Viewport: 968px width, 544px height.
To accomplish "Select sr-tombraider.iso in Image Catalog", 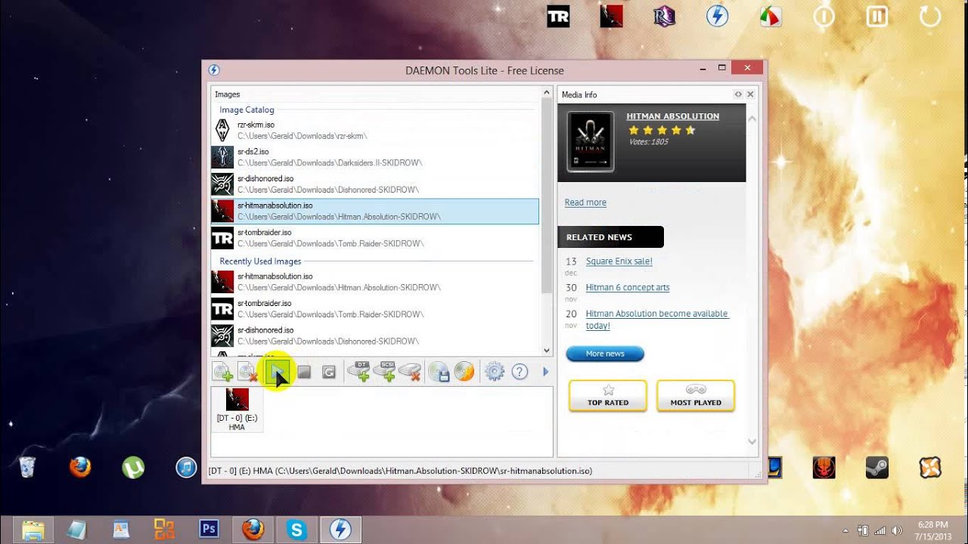I will point(375,238).
